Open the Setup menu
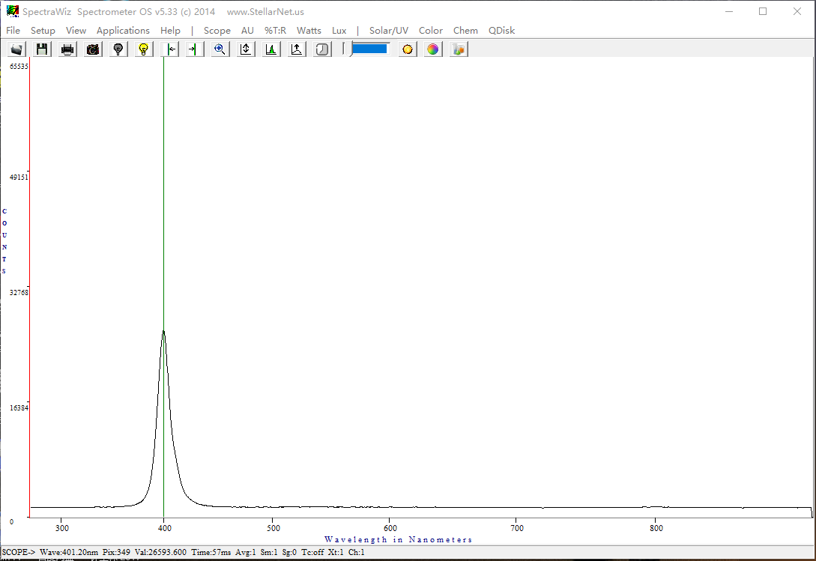This screenshot has height=561, width=816. click(43, 31)
